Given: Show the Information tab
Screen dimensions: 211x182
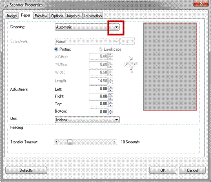Looking at the screenshot, I should (93, 16).
